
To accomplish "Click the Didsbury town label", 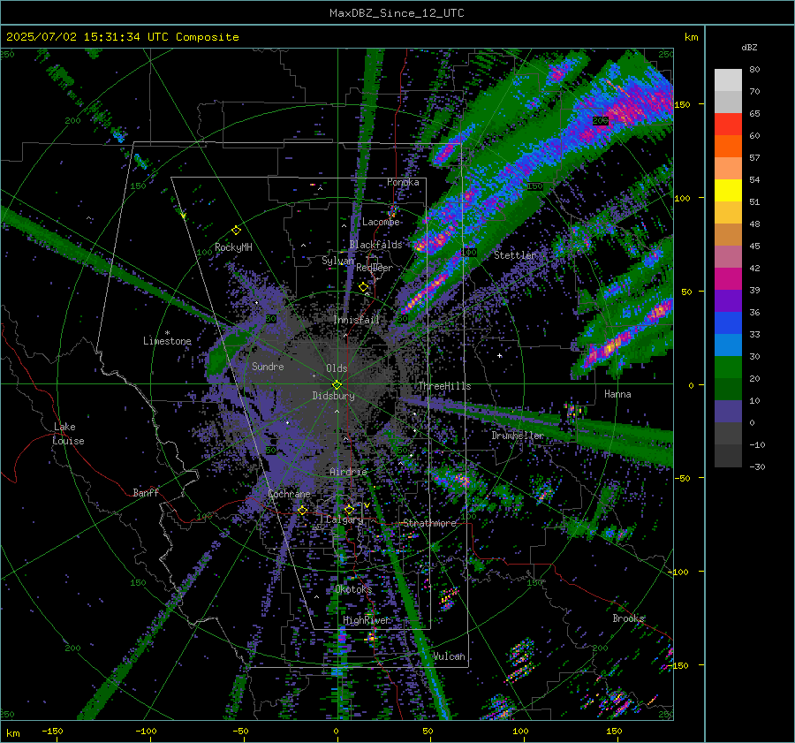I will tap(333, 396).
